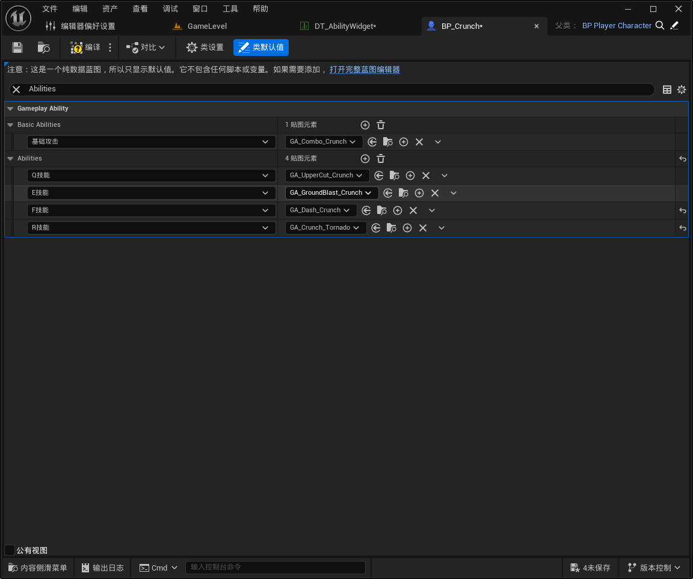The height and width of the screenshot is (579, 693).
Task: Open GA_Crunch_Tornado class dropdown
Action: 325,228
